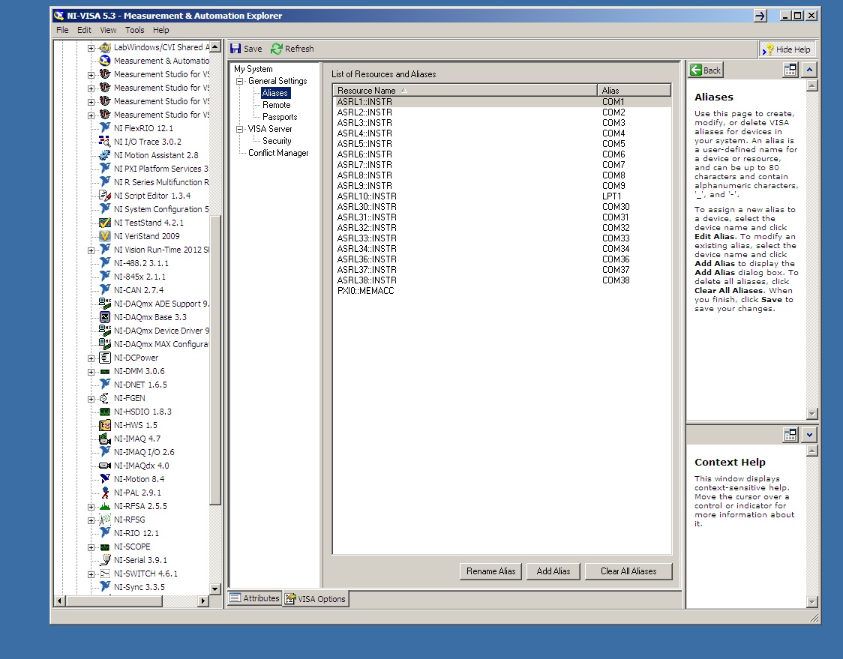This screenshot has height=659, width=843.
Task: Click the NI-HWS 1.5 icon
Action: point(105,425)
